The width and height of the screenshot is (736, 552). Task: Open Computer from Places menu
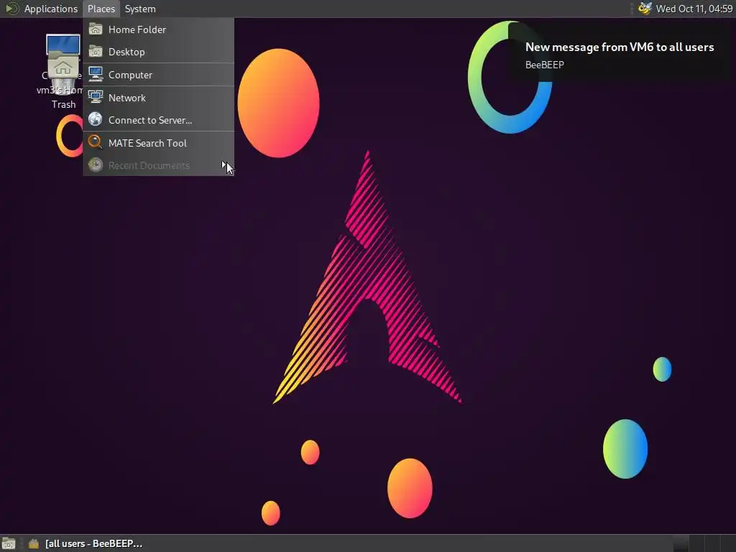159,75
